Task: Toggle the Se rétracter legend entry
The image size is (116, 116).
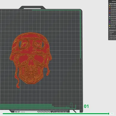Action: tap(112, 22)
